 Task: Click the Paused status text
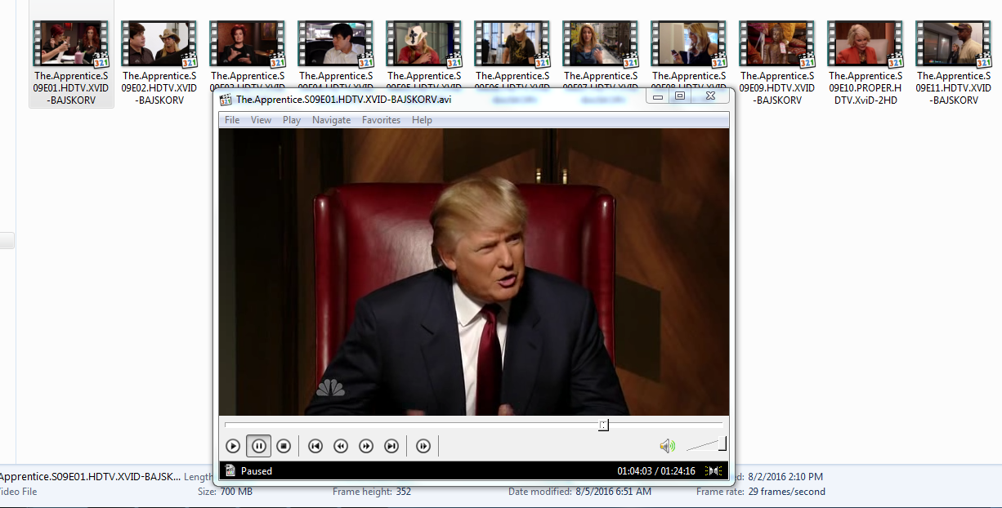[x=257, y=471]
